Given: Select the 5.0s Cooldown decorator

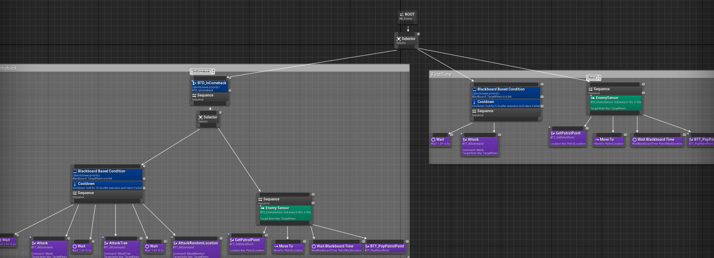Looking at the screenshot, I should point(506,104).
